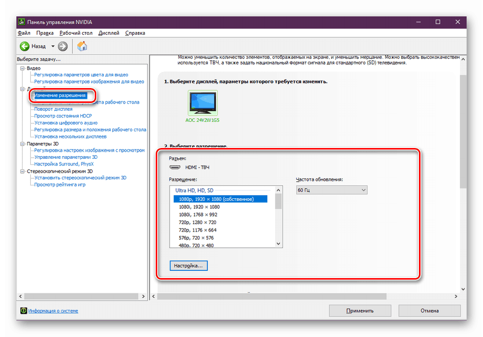Select the AOC 24V2W1G5 monitor thumbnail

point(203,102)
